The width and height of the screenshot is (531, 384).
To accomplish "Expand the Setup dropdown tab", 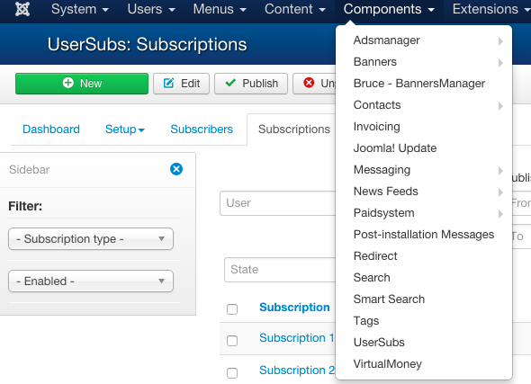I will coord(124,129).
